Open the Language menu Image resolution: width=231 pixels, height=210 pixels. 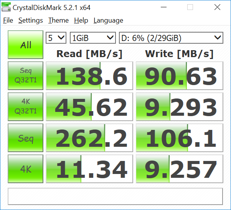coord(108,20)
